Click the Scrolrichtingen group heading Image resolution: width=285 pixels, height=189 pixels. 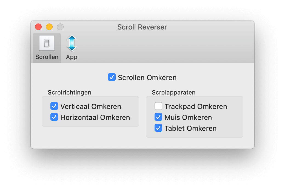coord(69,93)
